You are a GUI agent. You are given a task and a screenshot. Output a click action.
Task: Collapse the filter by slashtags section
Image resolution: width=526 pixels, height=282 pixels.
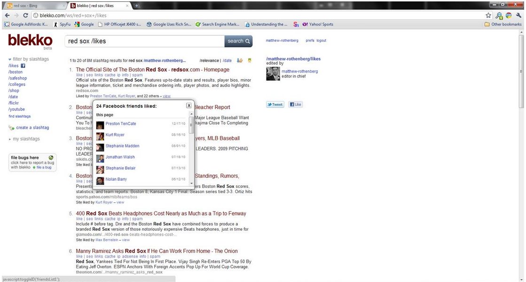point(10,59)
